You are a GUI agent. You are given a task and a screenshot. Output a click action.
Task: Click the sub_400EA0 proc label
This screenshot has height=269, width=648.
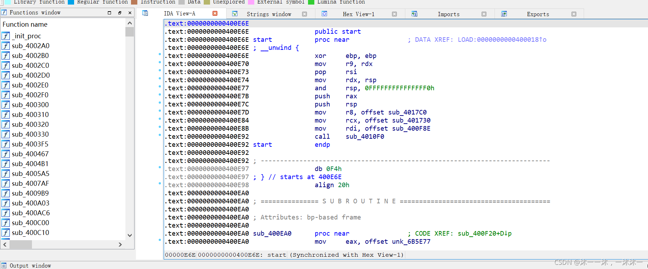(x=272, y=234)
